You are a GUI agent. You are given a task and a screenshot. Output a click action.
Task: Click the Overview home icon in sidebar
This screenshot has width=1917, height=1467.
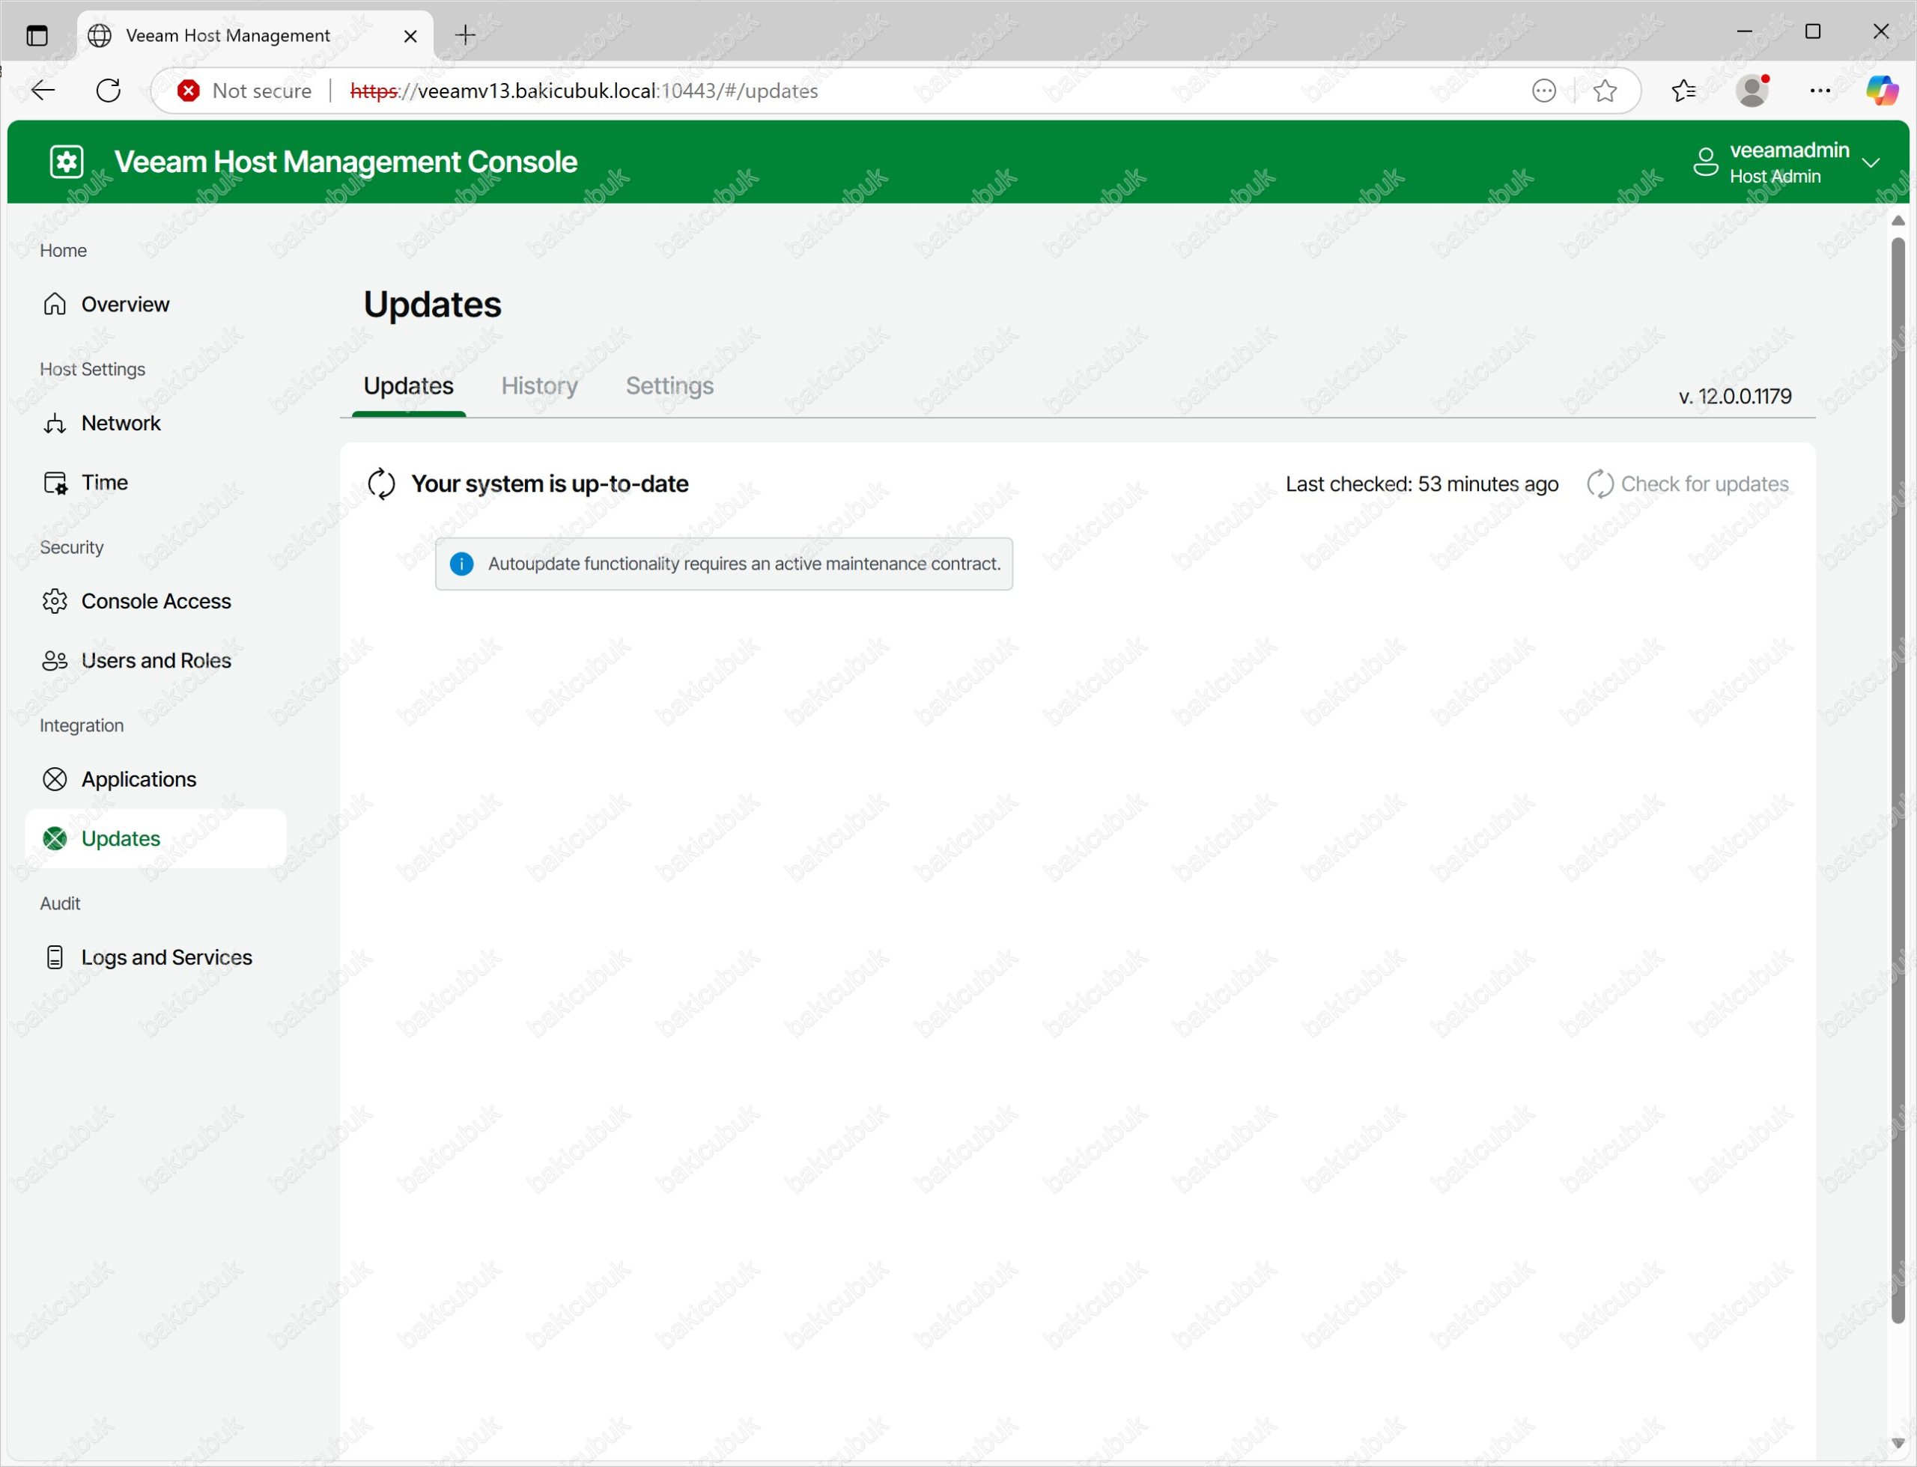pos(55,304)
